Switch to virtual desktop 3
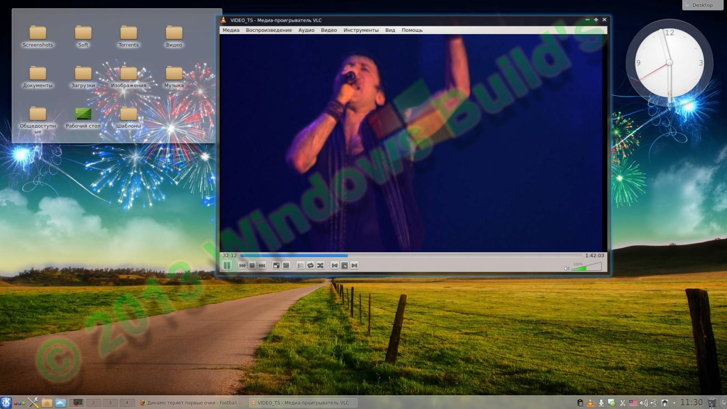The width and height of the screenshot is (727, 409). click(110, 403)
